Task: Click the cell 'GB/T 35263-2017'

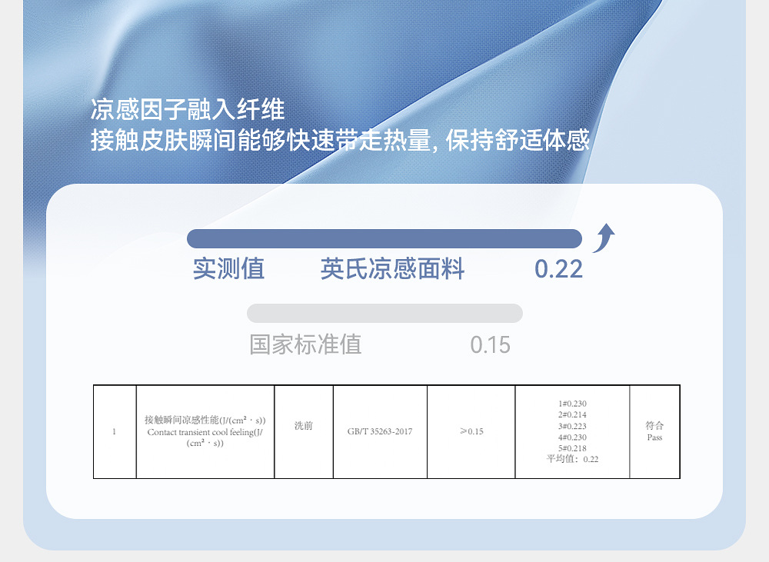Action: pos(380,431)
